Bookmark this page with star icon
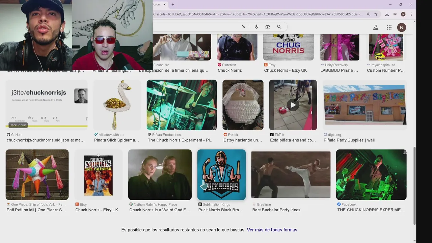Screen dimensions: 432x243 tap(376, 14)
